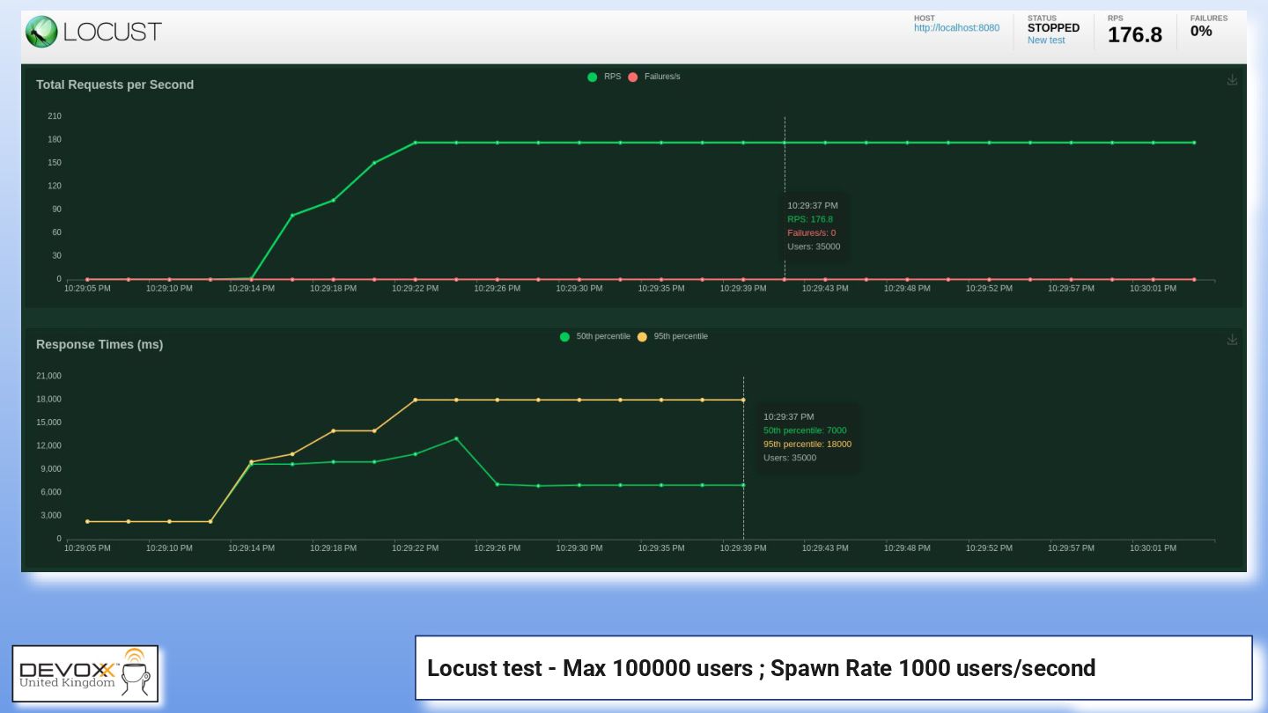Click the yellow 95th percentile legend dot
1268x713 pixels.
642,337
